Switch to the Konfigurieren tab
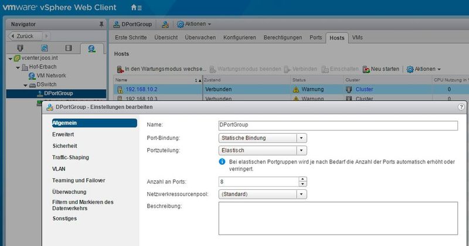The height and width of the screenshot is (246, 469). click(x=240, y=37)
